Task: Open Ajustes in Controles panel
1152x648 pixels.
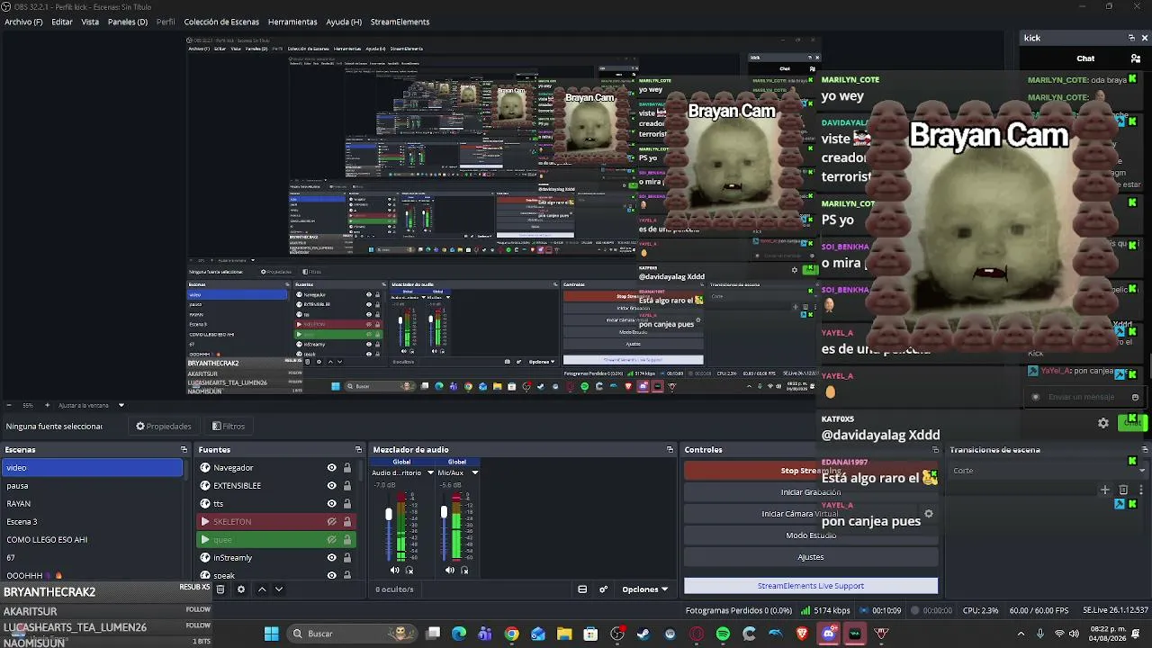Action: tap(811, 557)
